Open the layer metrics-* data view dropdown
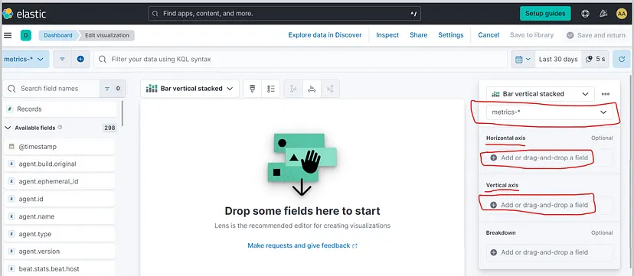 tap(549, 112)
